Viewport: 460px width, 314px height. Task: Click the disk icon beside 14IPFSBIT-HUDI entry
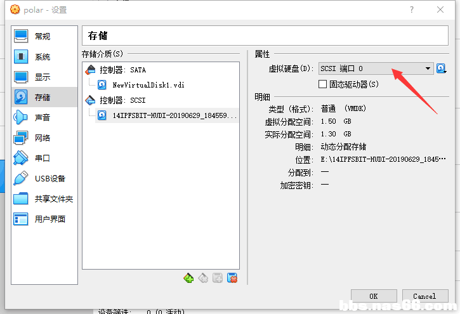102,115
